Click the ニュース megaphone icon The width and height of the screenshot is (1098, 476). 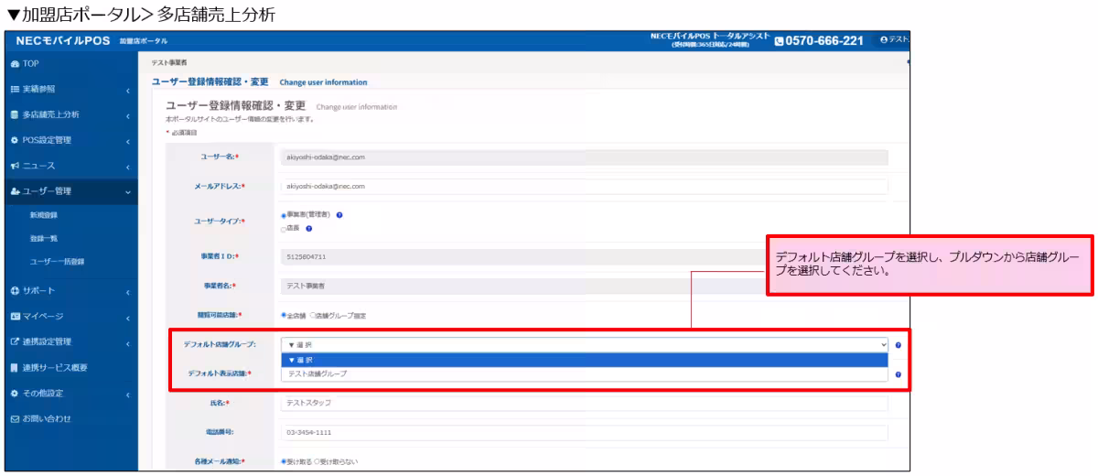point(15,167)
